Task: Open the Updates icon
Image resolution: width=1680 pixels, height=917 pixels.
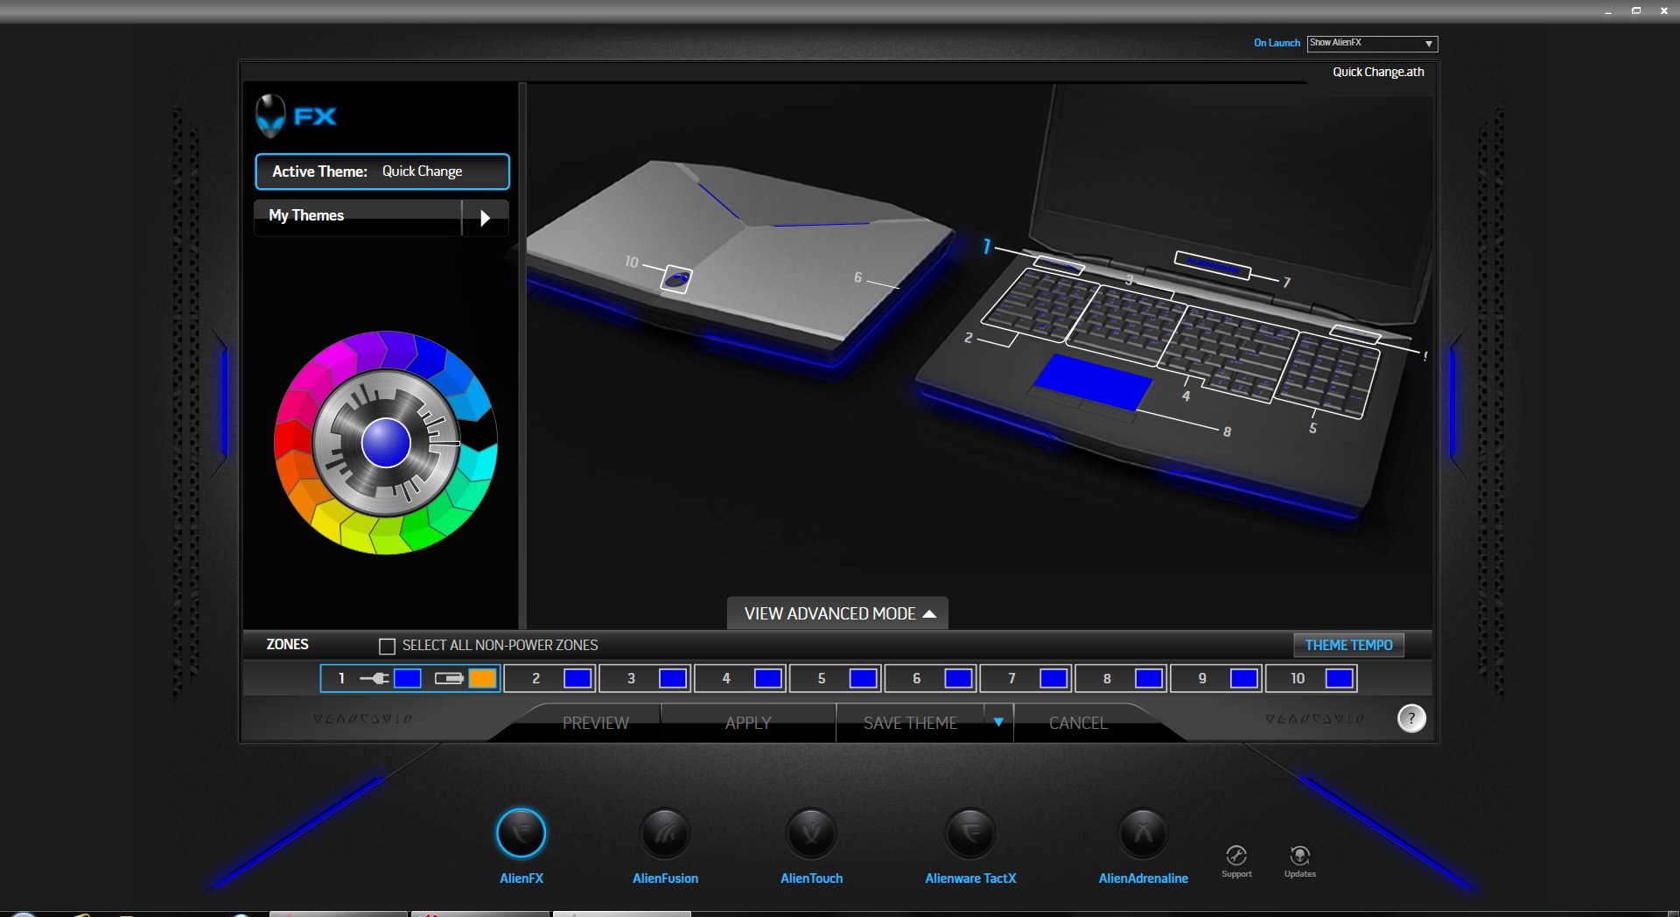Action: coord(1300,855)
